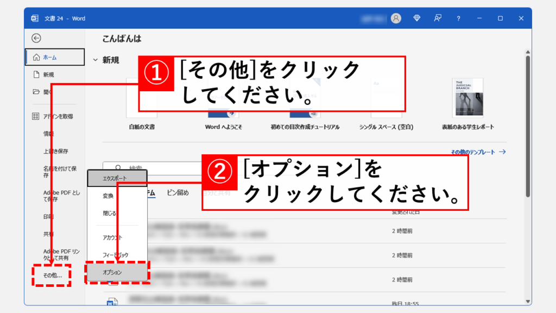
Task: Collapse the 新規 section chevron
Action: point(96,60)
